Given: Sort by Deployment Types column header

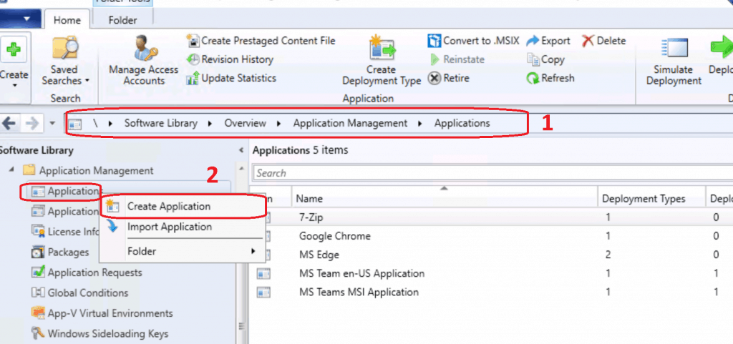Looking at the screenshot, I should pos(651,199).
